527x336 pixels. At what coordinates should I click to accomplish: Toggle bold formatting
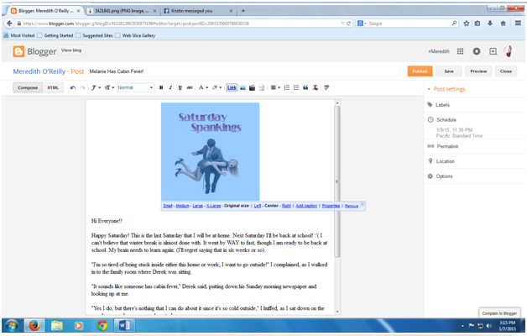pos(161,88)
